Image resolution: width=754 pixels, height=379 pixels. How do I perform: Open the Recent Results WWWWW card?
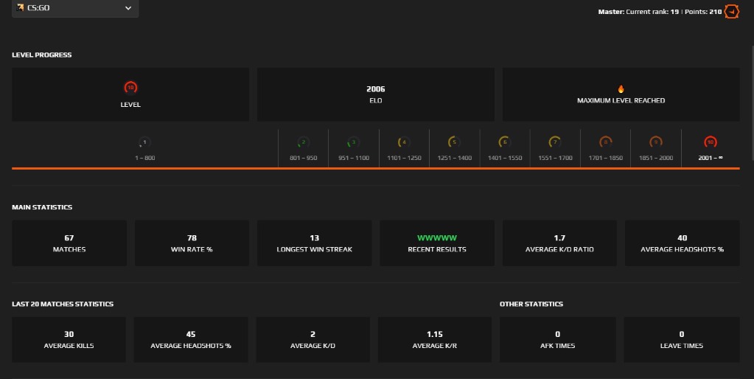click(436, 243)
